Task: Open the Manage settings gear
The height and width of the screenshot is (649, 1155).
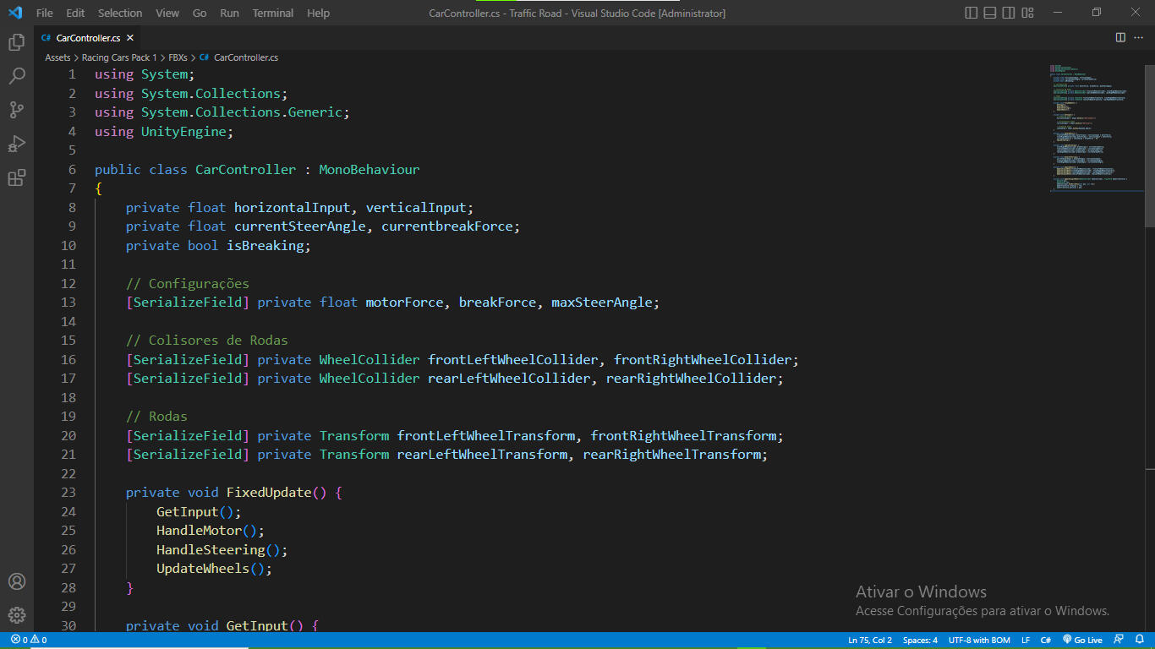Action: (x=17, y=615)
